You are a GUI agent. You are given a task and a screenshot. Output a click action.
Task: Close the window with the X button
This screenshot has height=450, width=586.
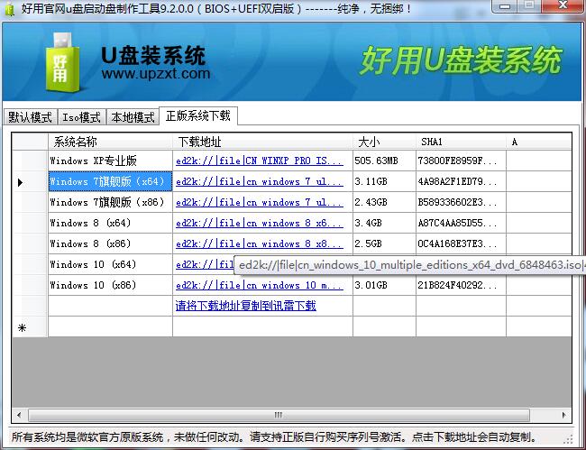click(x=563, y=6)
